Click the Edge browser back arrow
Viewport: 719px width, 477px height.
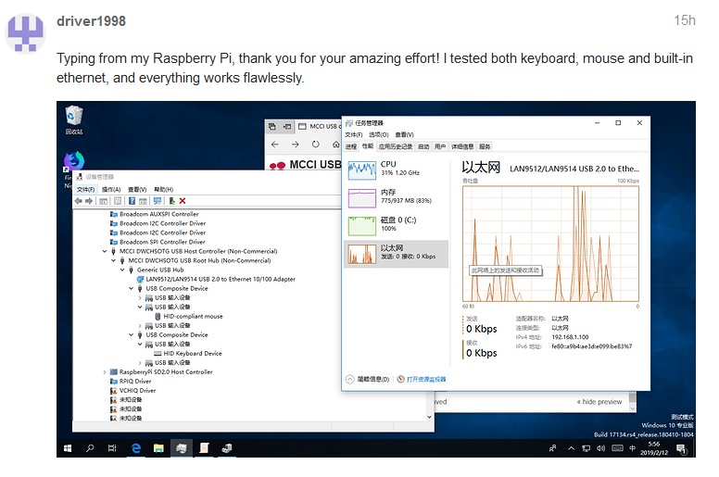[274, 144]
